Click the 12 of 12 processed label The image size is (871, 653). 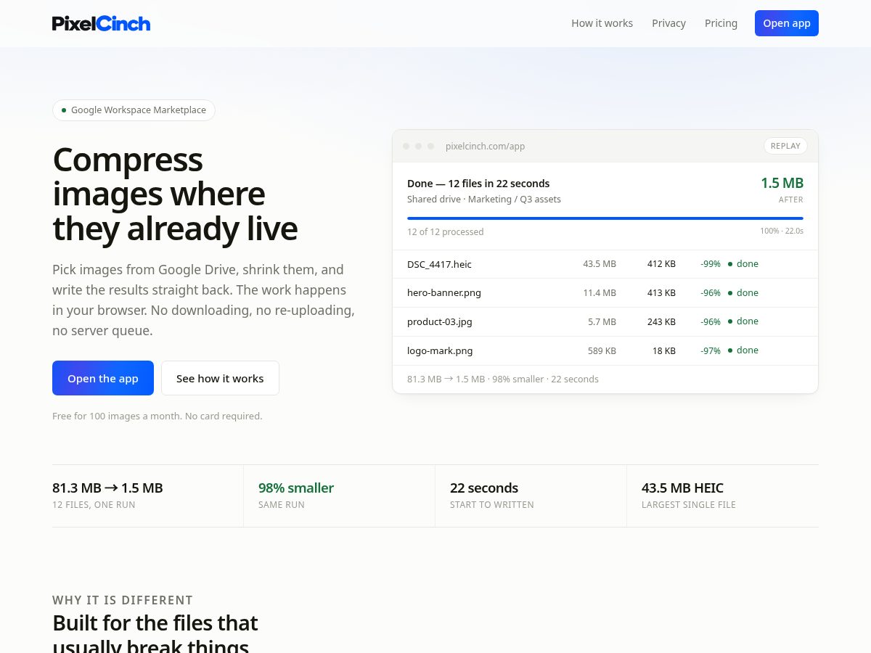coord(445,232)
